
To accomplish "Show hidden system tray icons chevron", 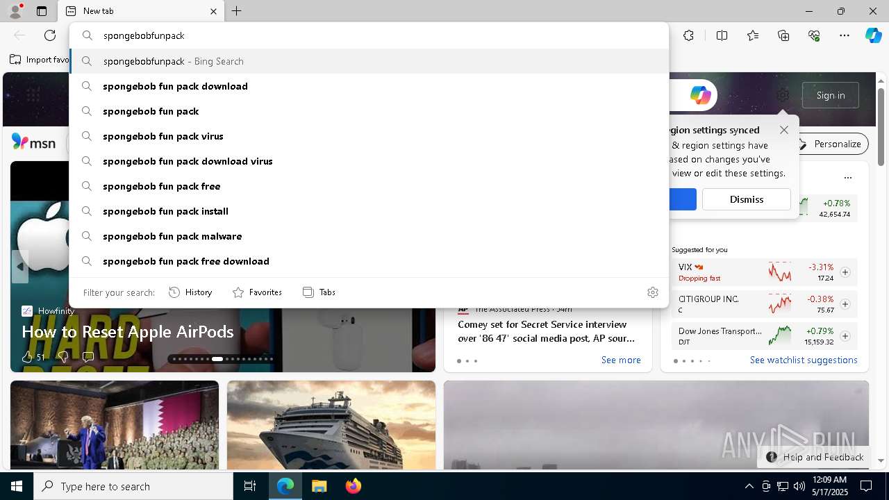I will 749,486.
